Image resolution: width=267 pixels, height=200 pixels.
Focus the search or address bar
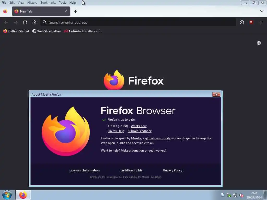138,22
